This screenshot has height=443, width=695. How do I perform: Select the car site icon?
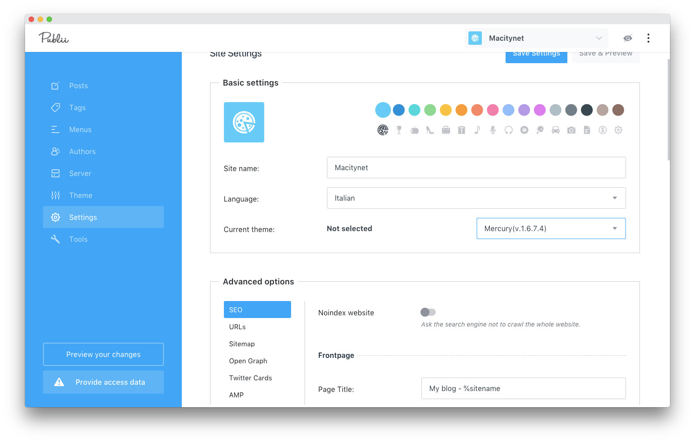point(556,130)
